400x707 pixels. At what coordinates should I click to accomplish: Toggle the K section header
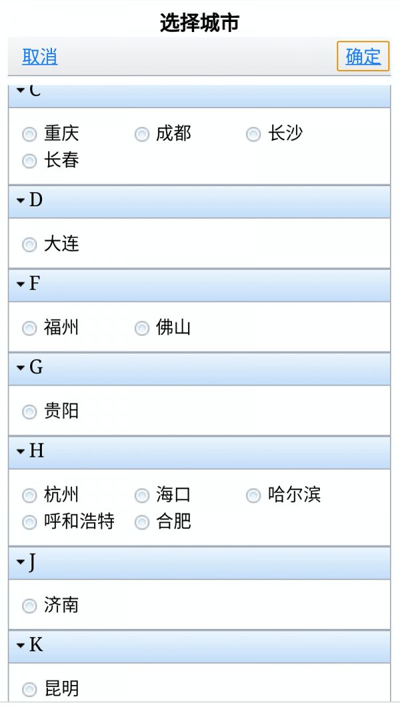[21, 646]
